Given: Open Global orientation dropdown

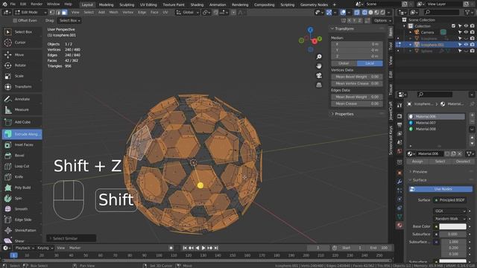Looking at the screenshot, I should tap(187, 13).
